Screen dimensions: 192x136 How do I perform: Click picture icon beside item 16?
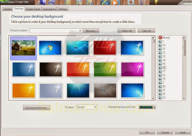[x=160, y=68]
